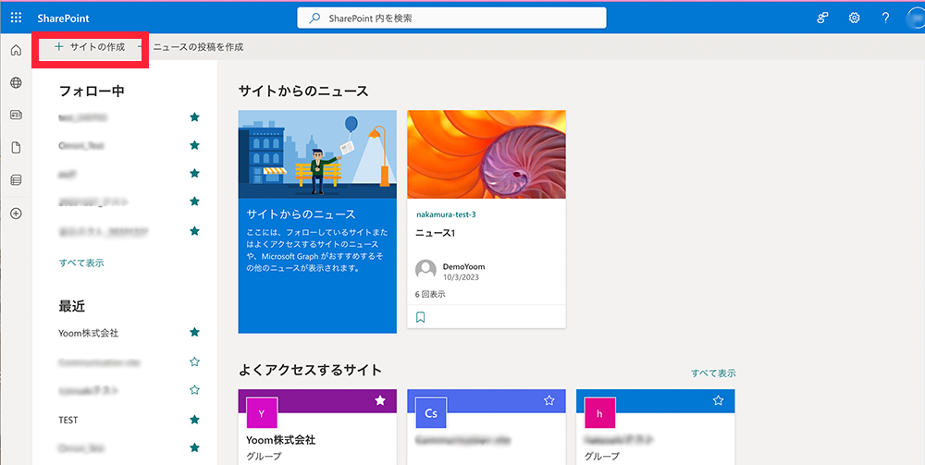Follow the Cs site card with its star

tap(549, 401)
